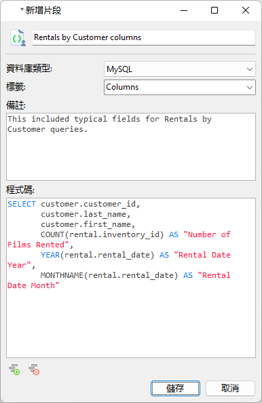Viewport: 262px width, 403px height.
Task: Click the 取消 cancel button
Action: click(x=230, y=388)
